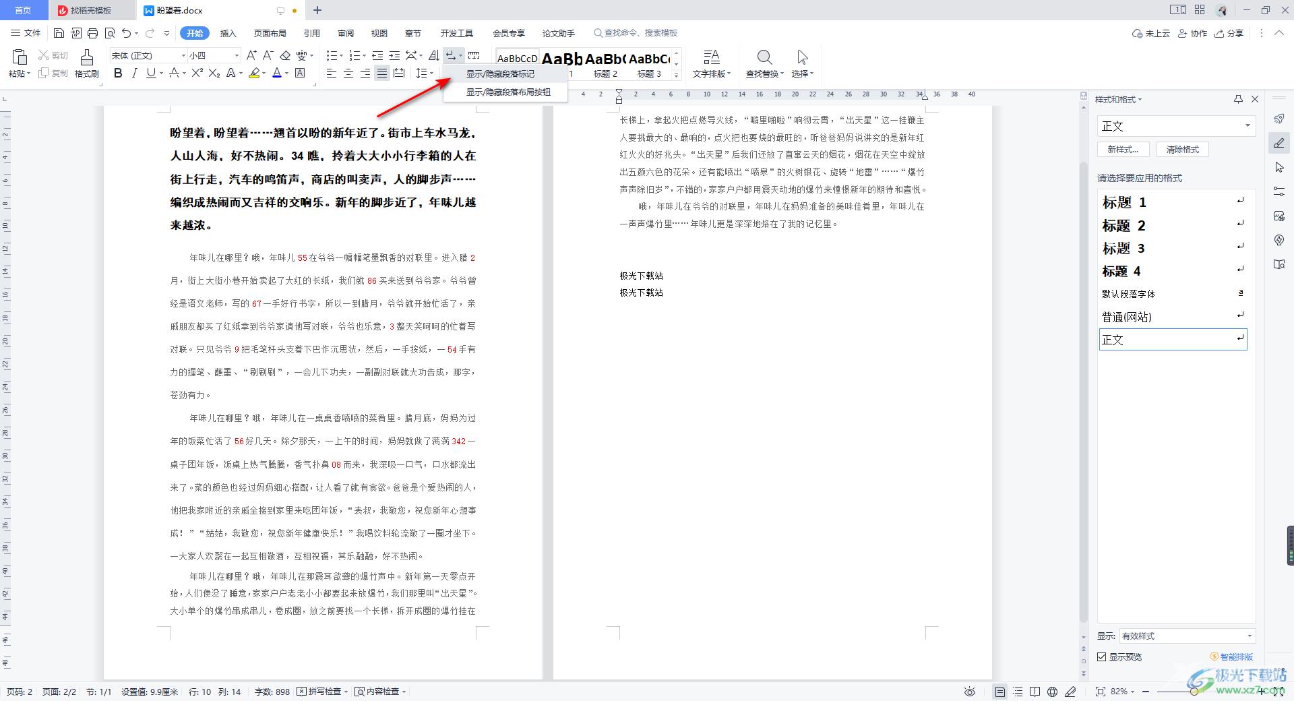Screen dimensions: 1294x701
Task: Click the zoom slider handle
Action: (1194, 692)
